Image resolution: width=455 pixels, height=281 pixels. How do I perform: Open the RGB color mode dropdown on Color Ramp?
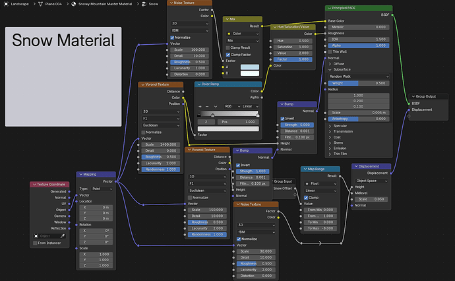click(232, 107)
